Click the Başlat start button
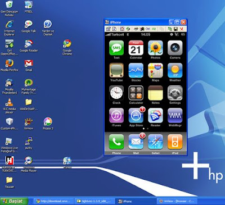 point(14,201)
